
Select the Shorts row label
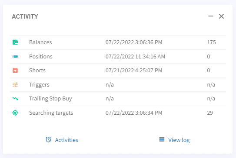point(37,70)
